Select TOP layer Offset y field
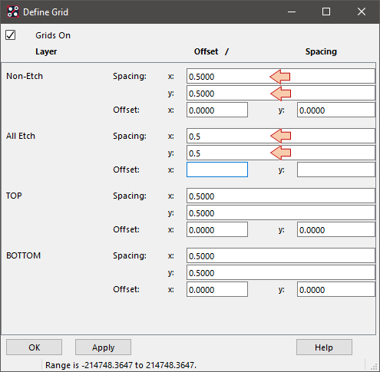This screenshot has width=380, height=372. pos(336,229)
